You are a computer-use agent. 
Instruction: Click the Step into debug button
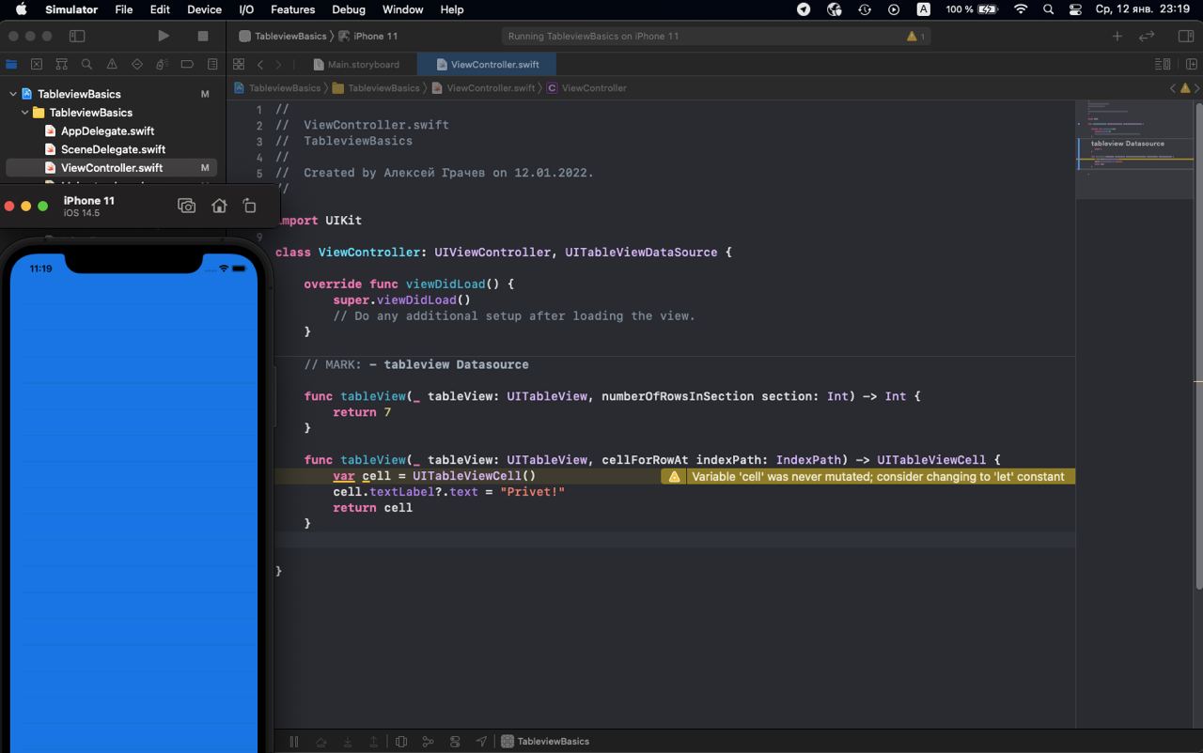click(x=348, y=741)
